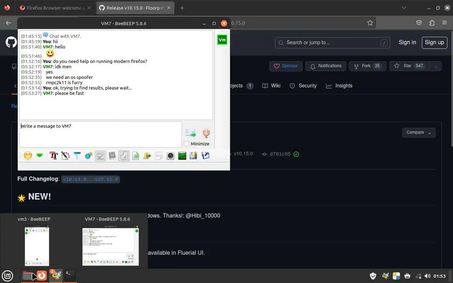Image resolution: width=453 pixels, height=283 pixels.
Task: Choose the chat font color palette icon
Action: (x=65, y=155)
